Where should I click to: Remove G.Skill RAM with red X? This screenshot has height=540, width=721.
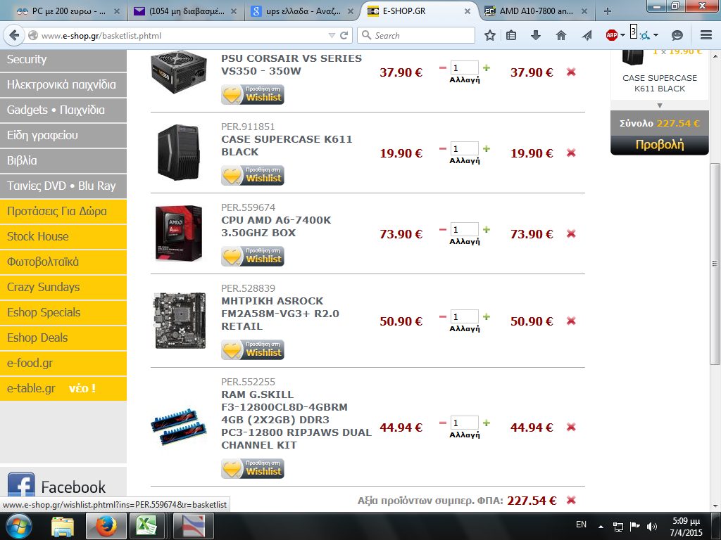pos(571,427)
